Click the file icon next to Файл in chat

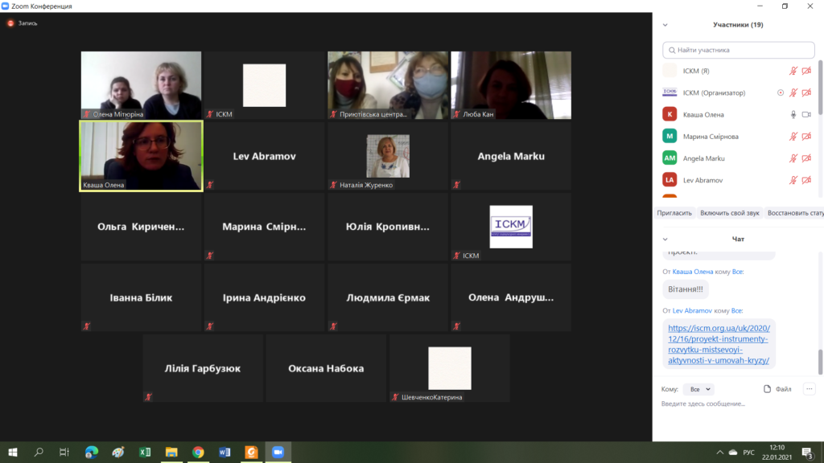[767, 389]
